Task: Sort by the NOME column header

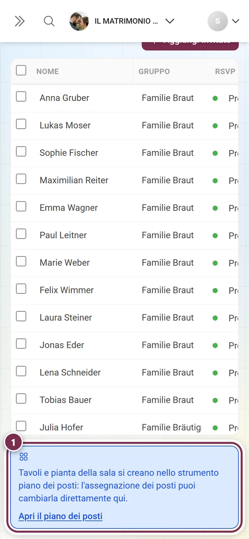Action: pos(47,72)
